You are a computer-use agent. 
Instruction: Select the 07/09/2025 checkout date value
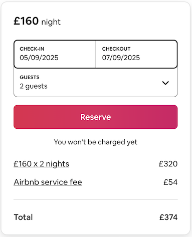coord(121,58)
